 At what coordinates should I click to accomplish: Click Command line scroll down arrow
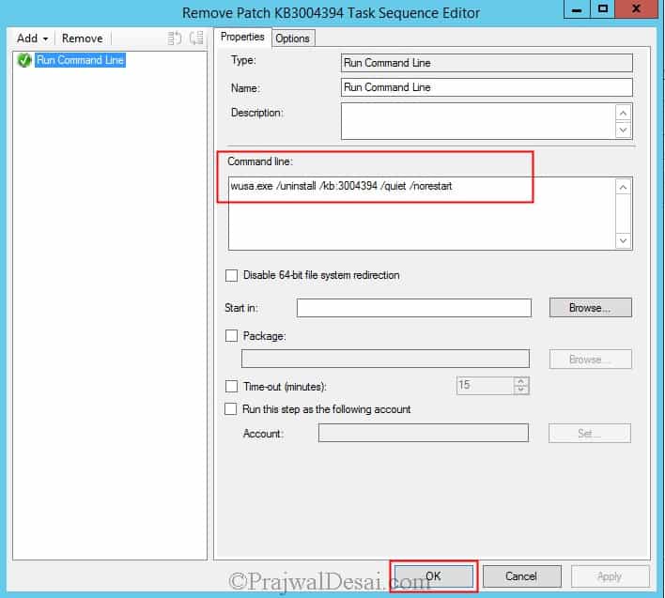(623, 240)
